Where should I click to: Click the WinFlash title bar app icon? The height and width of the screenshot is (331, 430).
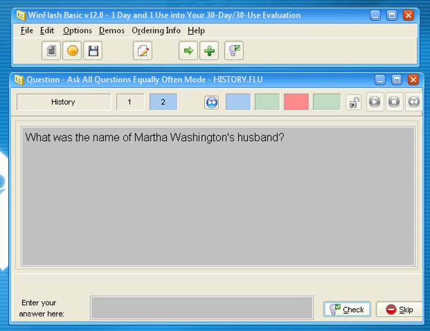(x=21, y=16)
